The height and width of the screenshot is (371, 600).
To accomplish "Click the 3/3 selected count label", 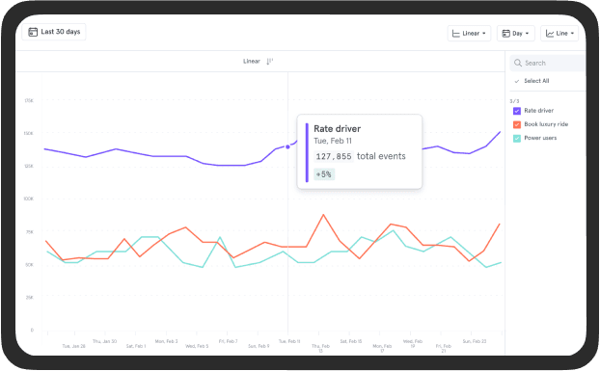I will click(514, 101).
